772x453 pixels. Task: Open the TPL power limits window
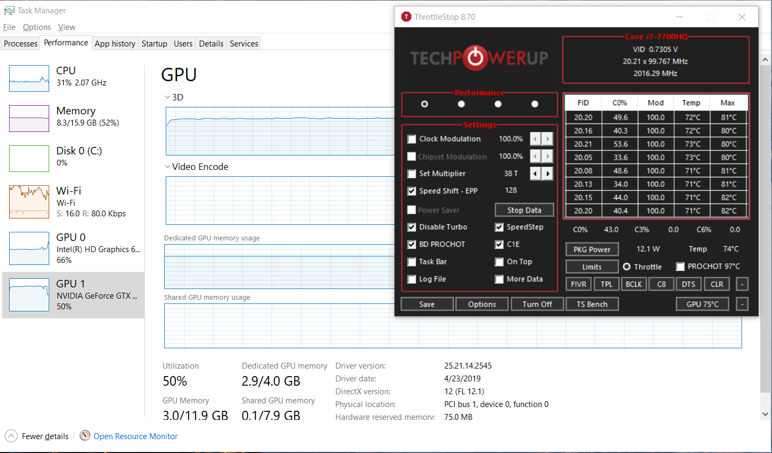606,284
